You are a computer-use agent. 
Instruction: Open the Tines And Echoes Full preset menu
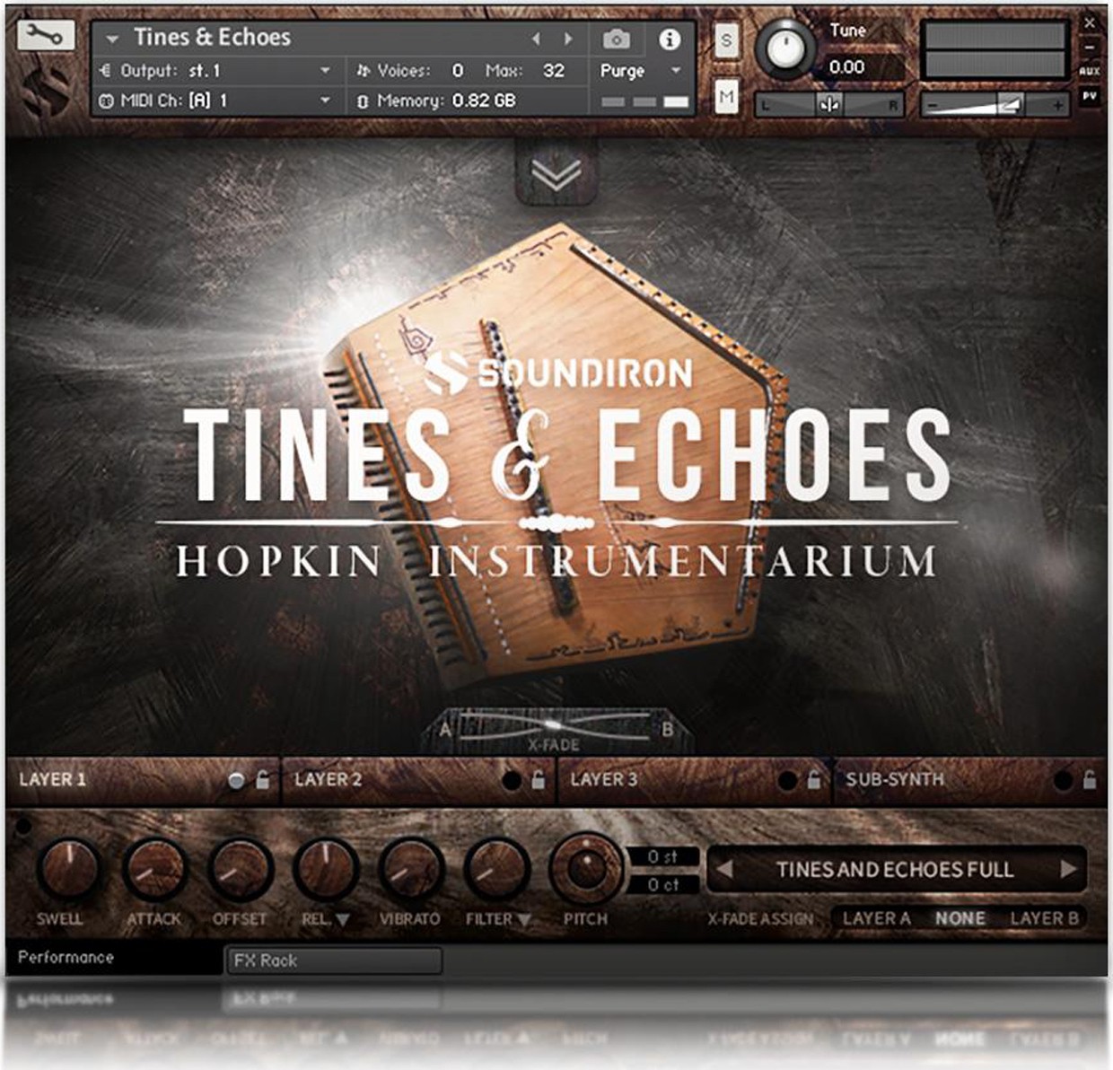[x=895, y=869]
